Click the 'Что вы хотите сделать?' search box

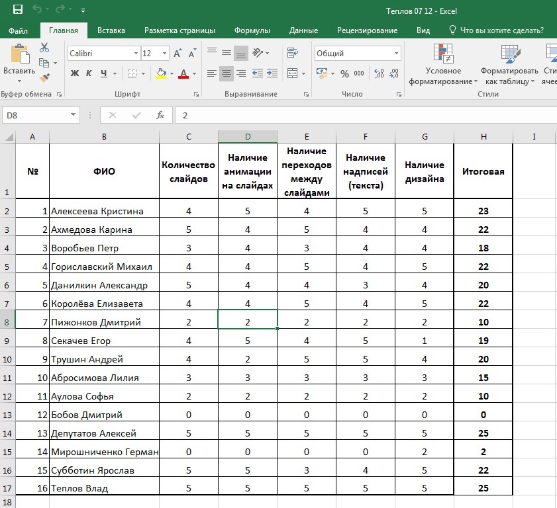point(497,30)
